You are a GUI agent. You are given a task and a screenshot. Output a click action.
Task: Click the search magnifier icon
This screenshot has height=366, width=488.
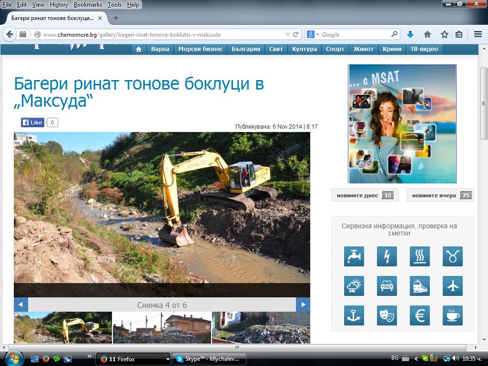click(394, 34)
